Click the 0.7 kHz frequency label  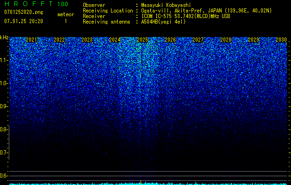(x=4, y=153)
